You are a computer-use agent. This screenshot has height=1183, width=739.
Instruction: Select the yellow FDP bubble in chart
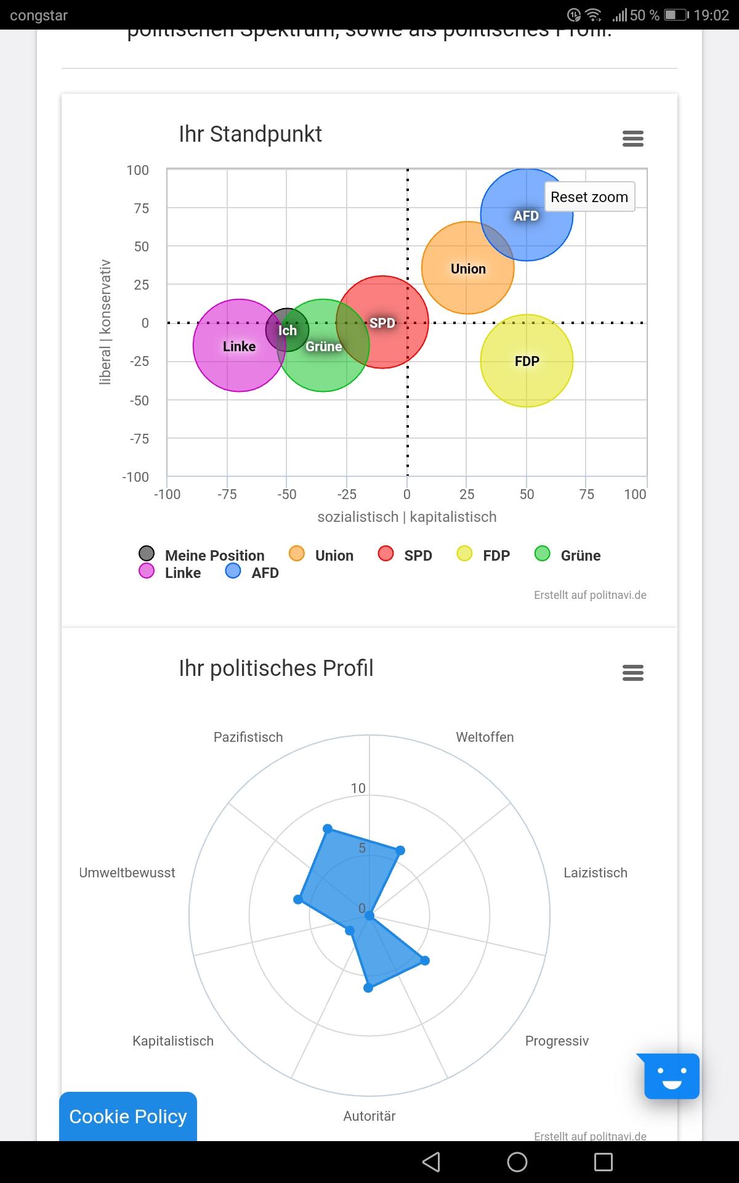527,360
